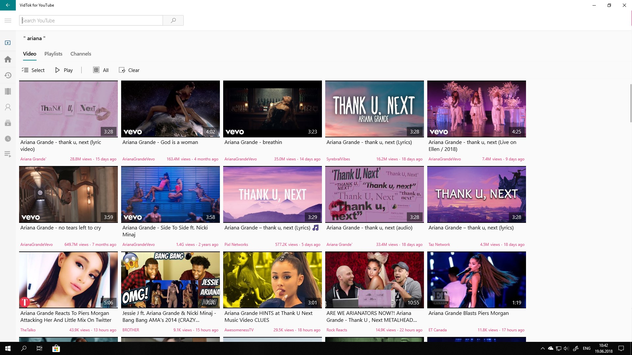This screenshot has width=632, height=355.
Task: Open the AwesomenessTV channel link
Action: pos(239,330)
